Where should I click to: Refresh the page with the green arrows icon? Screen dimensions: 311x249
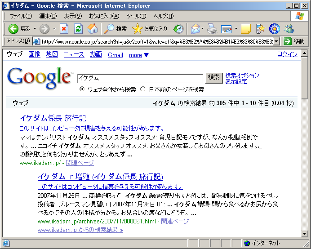(78, 29)
